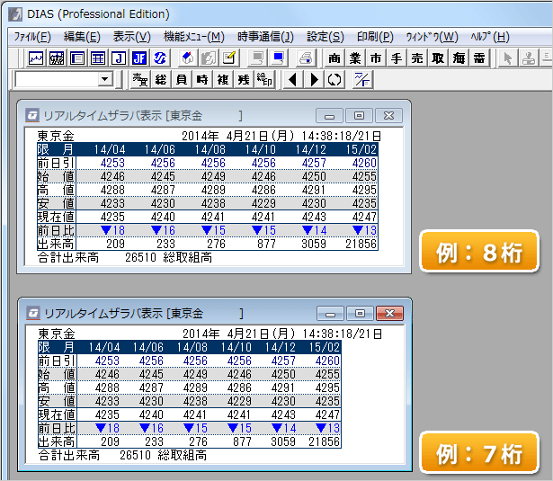The width and height of the screenshot is (553, 481).
Task: Open the 設定(S) menu
Action: tap(325, 37)
